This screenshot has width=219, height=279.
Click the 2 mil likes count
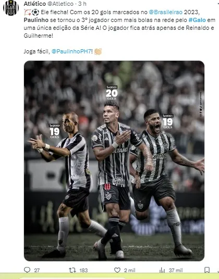[x=129, y=270]
